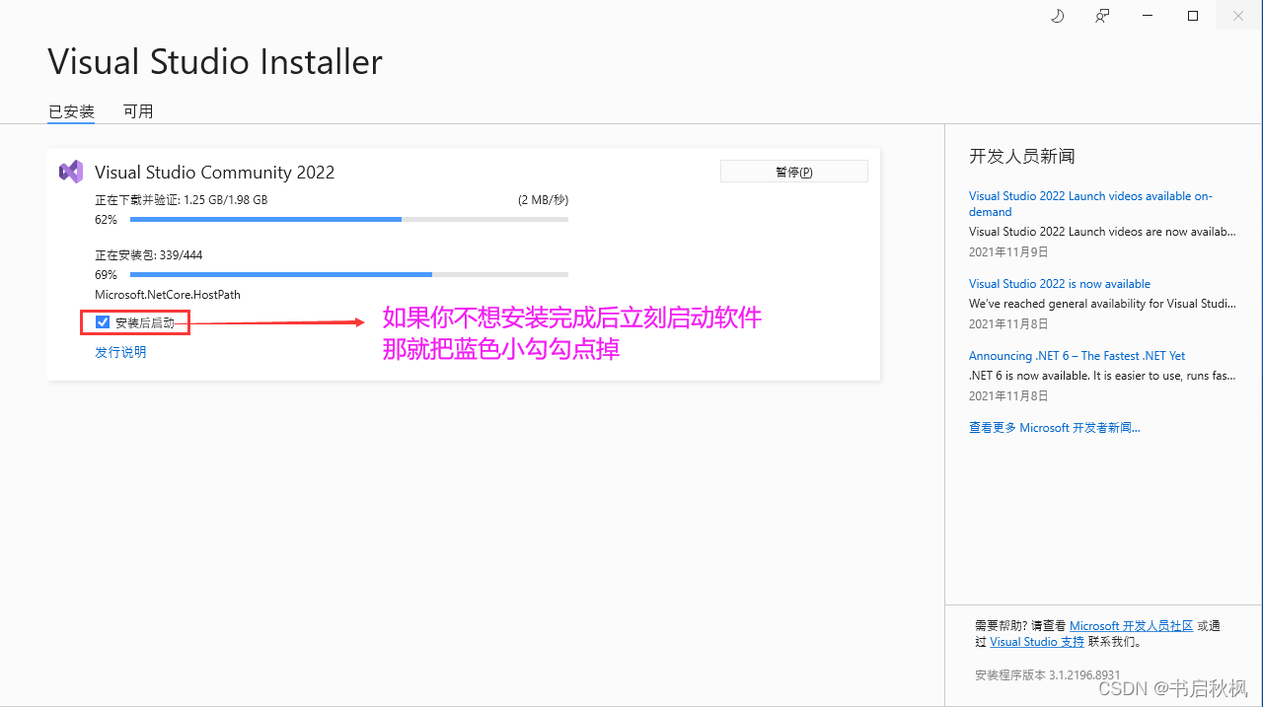
Task: Click the '开发人员新闻' heading
Action: [1022, 156]
